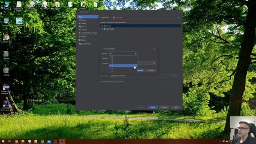Cancel the Download JDK dialog
Image resolution: width=256 pixels, height=144 pixels.
[151, 70]
